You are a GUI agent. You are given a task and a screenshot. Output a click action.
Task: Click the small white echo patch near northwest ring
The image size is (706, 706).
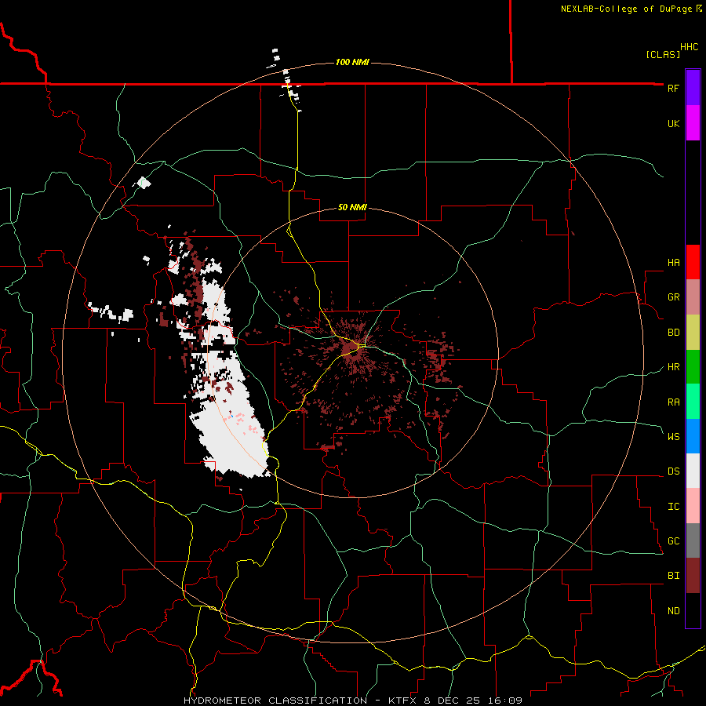point(142,183)
